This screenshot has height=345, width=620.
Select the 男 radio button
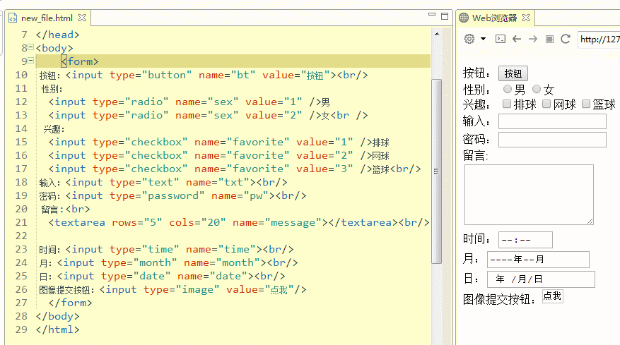point(508,89)
